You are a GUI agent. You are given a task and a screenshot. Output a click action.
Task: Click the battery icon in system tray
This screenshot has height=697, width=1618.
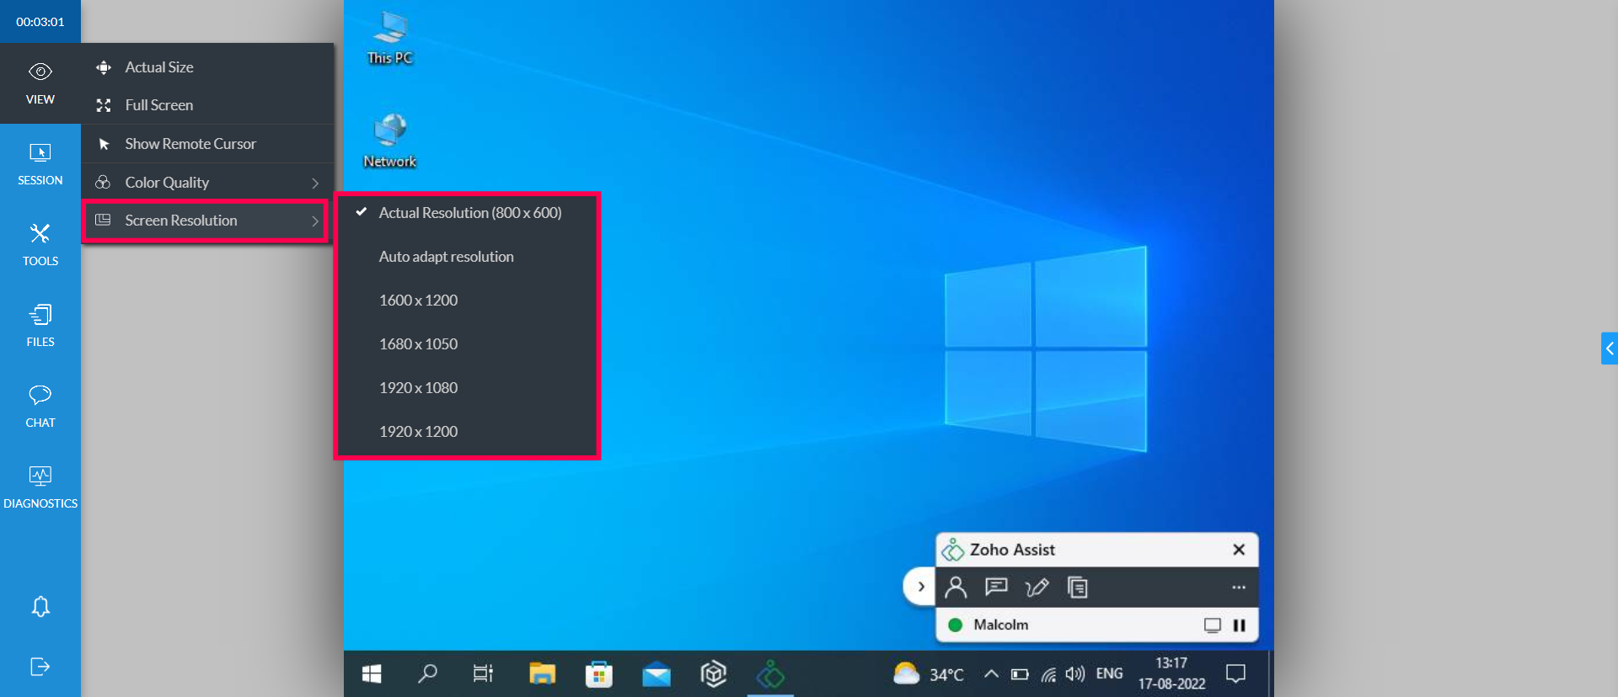(1020, 674)
